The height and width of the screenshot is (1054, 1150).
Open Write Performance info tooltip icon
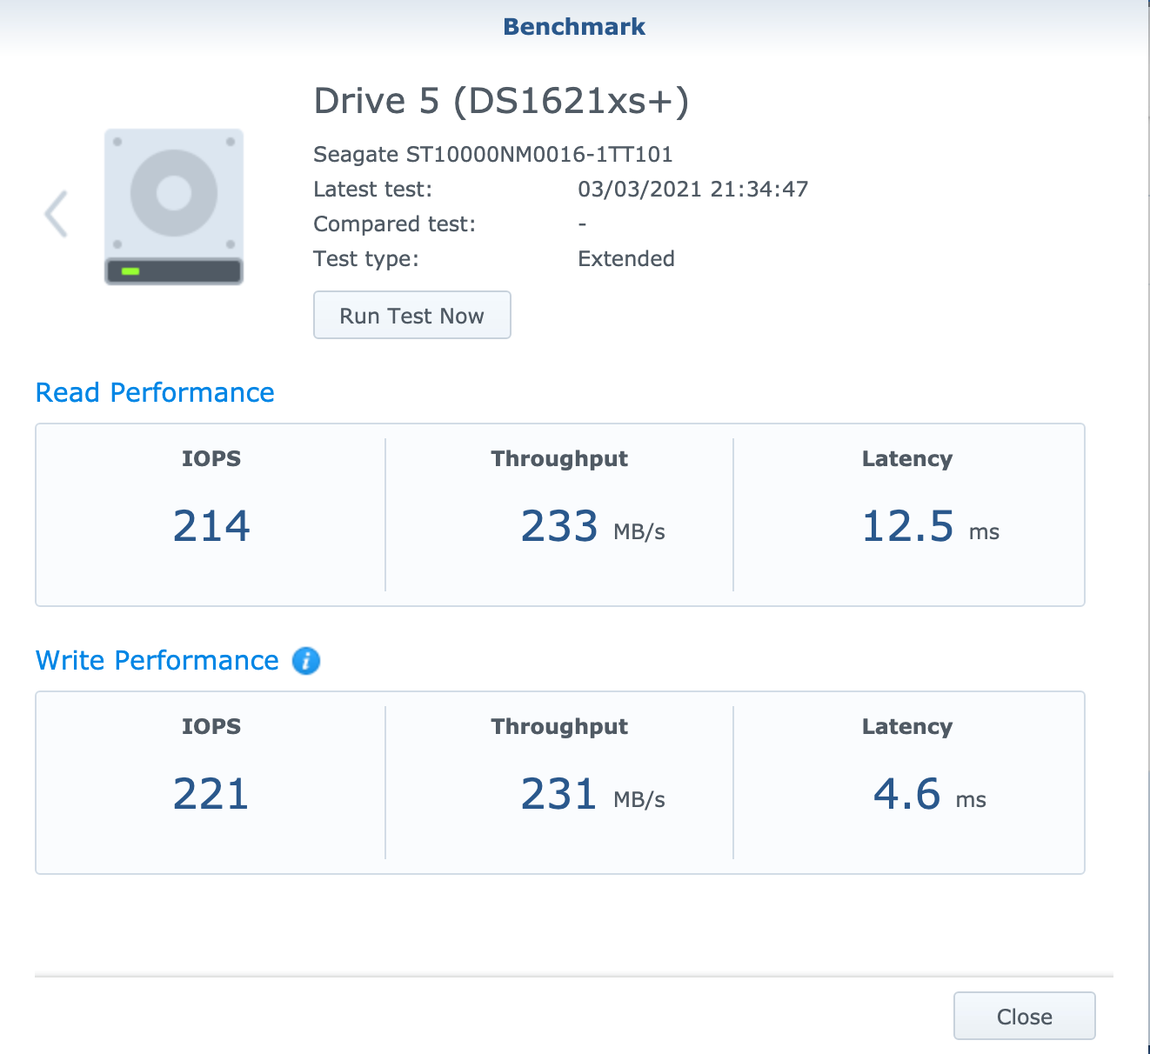pos(306,661)
